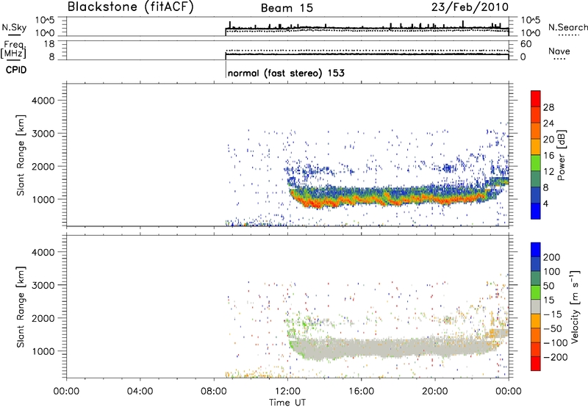This screenshot has width=588, height=407.
Task: Click the '10^5' tick beside N.Sky
Action: pos(45,21)
